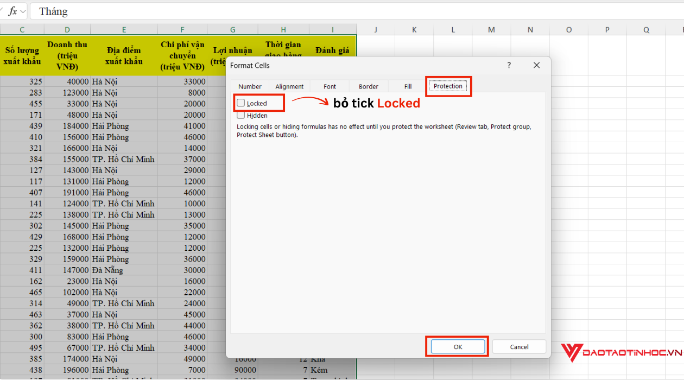The width and height of the screenshot is (684, 380).
Task: Select the revenue cell 102000
Action: point(67,292)
